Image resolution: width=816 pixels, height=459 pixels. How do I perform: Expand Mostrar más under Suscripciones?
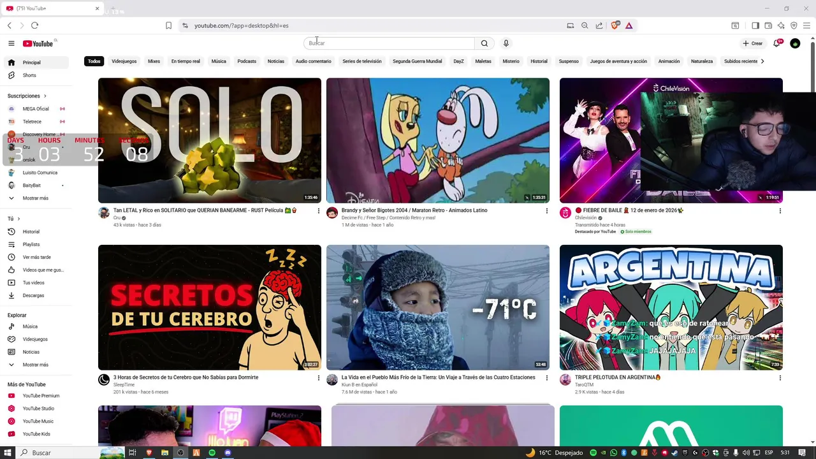[x=38, y=198]
